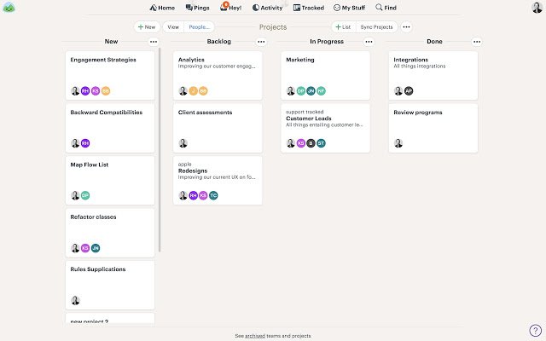Click the JN avatar on Refactor classes
This screenshot has width=546, height=341.
[96, 248]
